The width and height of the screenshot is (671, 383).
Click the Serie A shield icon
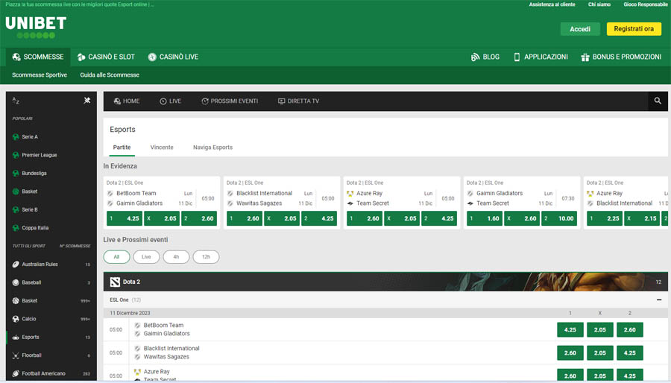16,137
